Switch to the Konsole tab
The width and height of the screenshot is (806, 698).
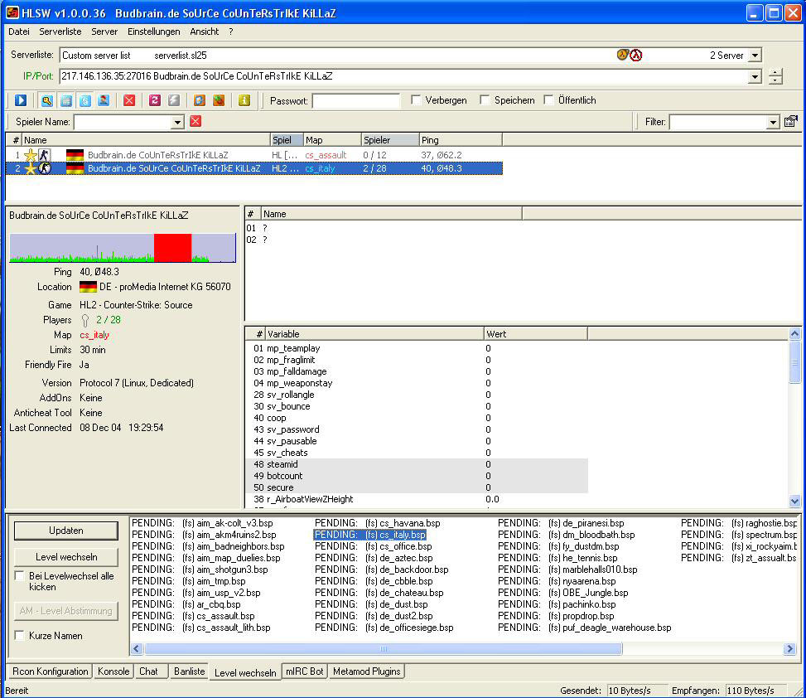(x=113, y=671)
